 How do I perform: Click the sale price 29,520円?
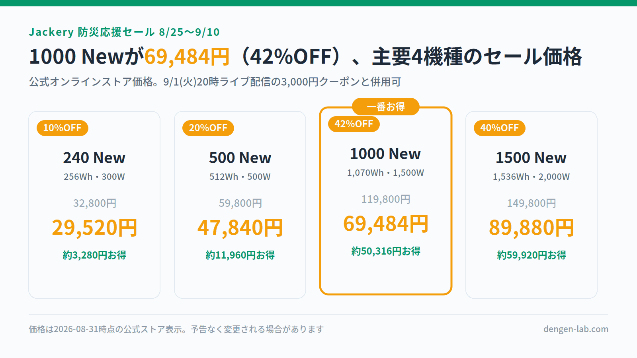tap(94, 228)
